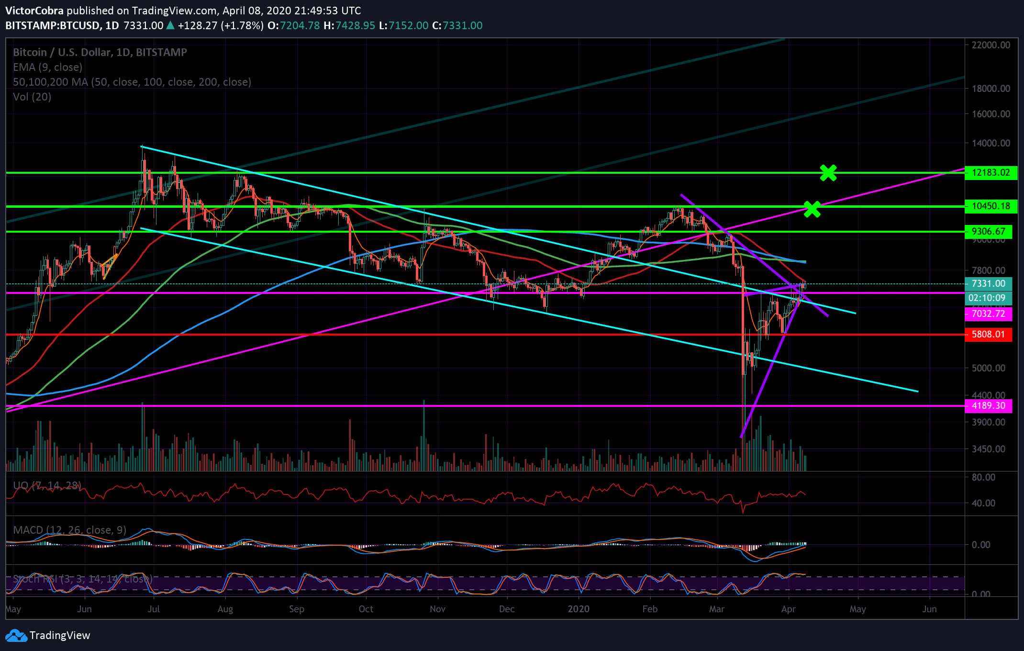Click the close value C:7331.00

457,25
